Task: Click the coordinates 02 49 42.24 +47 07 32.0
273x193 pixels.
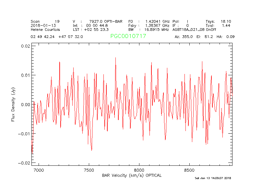Action: point(57,37)
